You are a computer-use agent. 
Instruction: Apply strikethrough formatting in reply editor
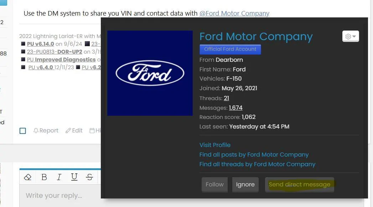pyautogui.click(x=89, y=177)
